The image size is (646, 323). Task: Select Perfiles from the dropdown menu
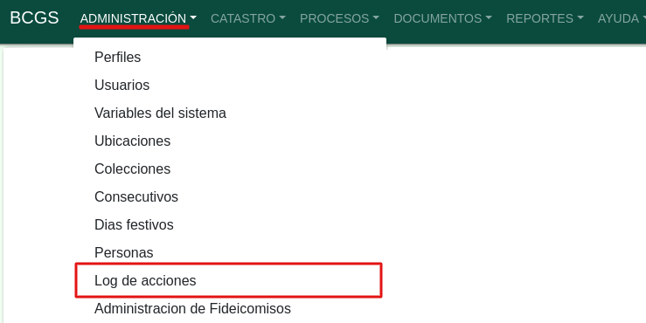point(230,57)
